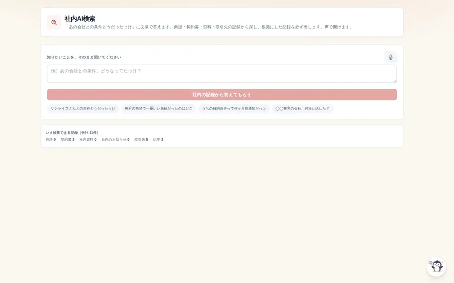
Task: Click the 商談 0 record count
Action: (51, 139)
